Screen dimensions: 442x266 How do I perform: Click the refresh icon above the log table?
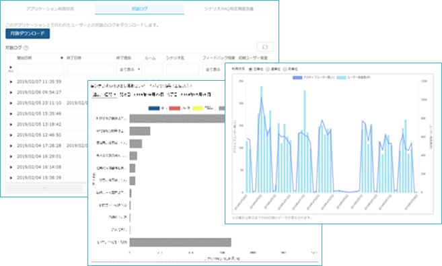pos(265,47)
